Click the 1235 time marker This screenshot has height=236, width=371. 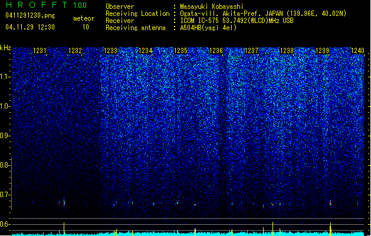[180, 50]
